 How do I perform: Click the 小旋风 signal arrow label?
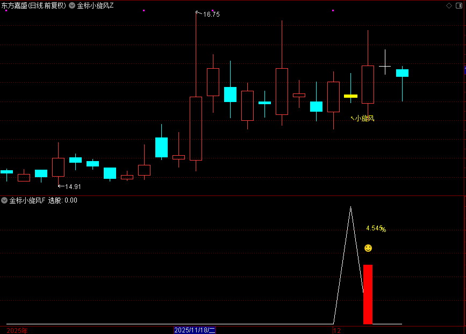click(x=364, y=118)
